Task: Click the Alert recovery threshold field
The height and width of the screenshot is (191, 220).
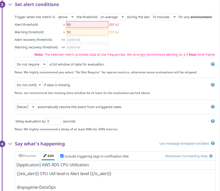Action: tap(87, 40)
